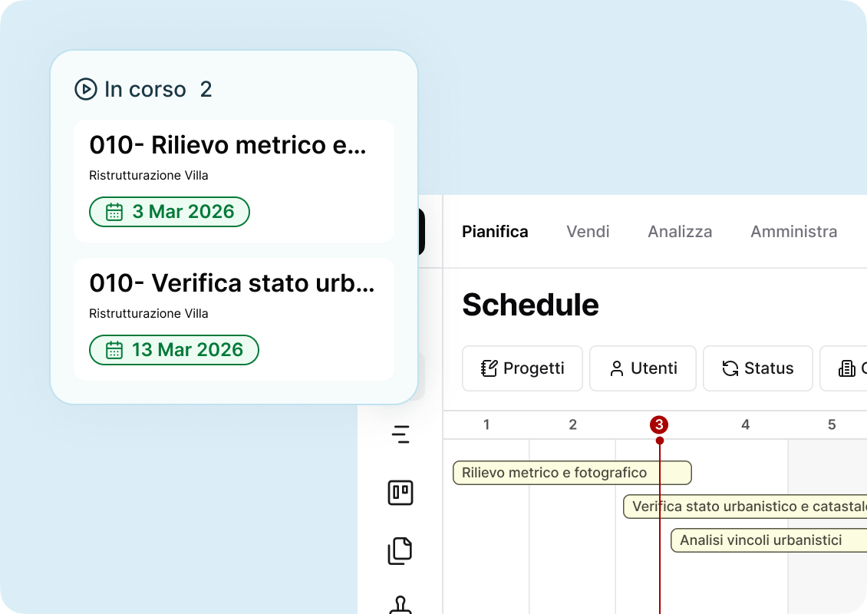This screenshot has width=867, height=614.
Task: Open the 010- Rilievo metrico card
Action: (x=234, y=181)
